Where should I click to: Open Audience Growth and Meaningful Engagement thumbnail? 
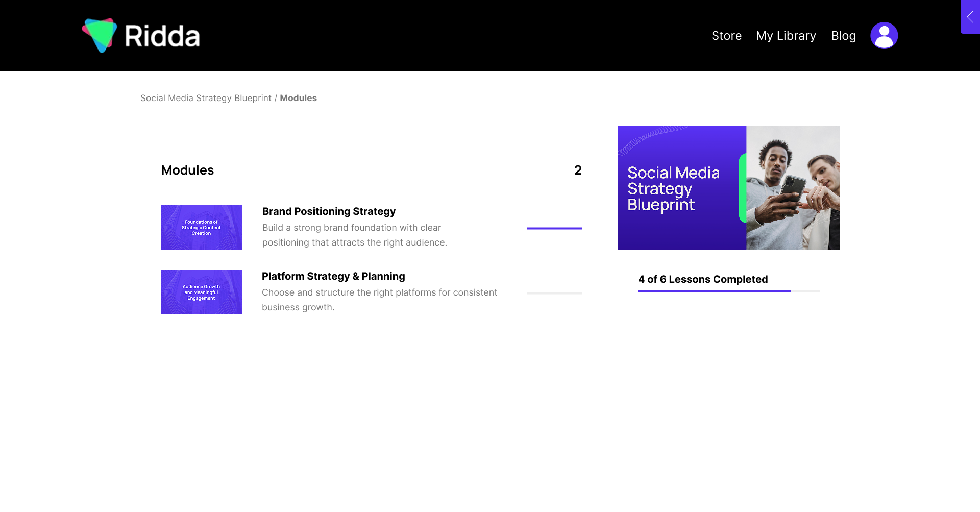pos(201,292)
